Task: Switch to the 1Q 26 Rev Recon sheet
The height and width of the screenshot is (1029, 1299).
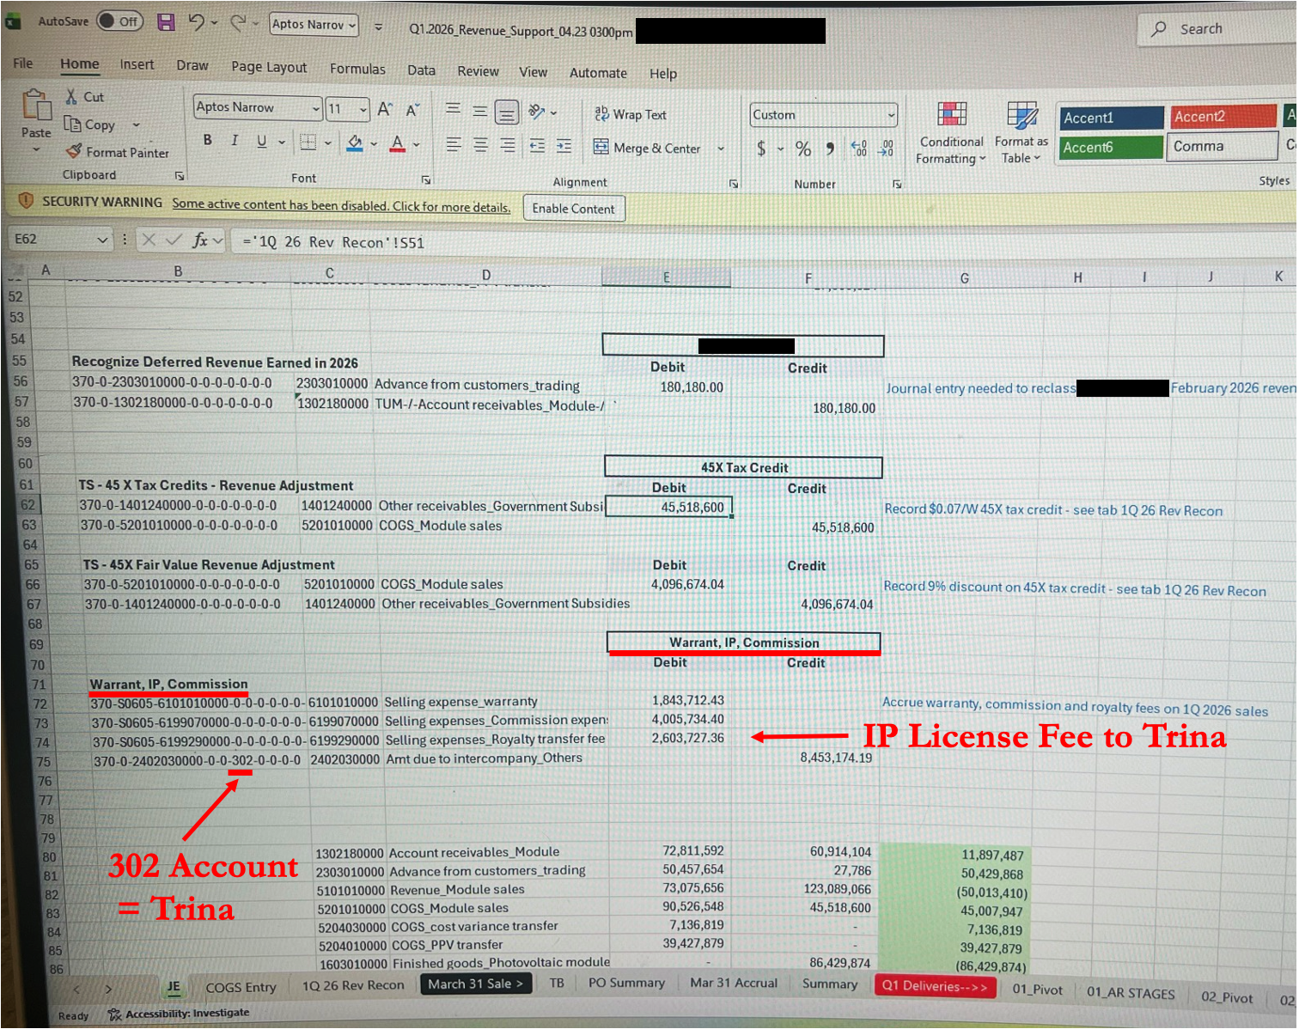Action: click(352, 985)
